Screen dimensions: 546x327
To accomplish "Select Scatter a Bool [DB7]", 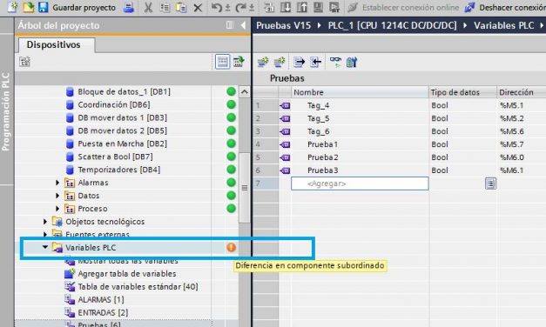I will 115,157.
